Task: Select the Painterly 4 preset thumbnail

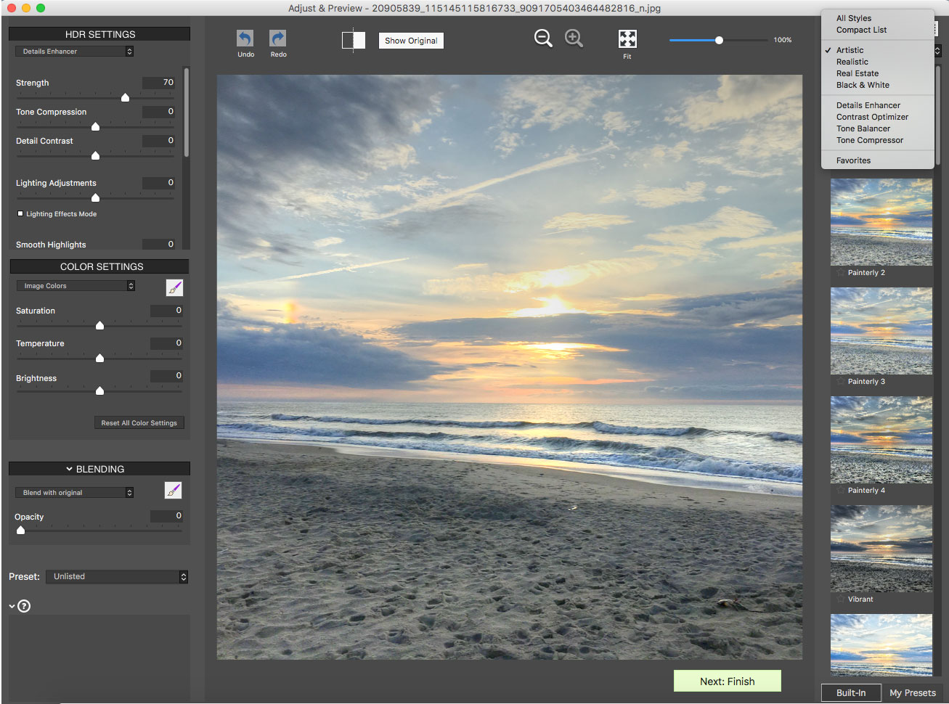Action: point(881,440)
